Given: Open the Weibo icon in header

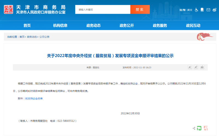Looking at the screenshot, I should 214,10.
